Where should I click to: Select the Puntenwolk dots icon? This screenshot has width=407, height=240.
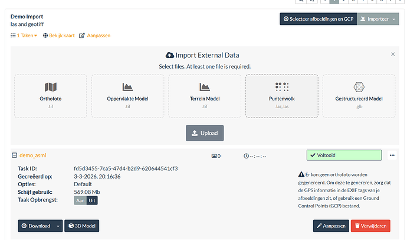click(x=282, y=87)
